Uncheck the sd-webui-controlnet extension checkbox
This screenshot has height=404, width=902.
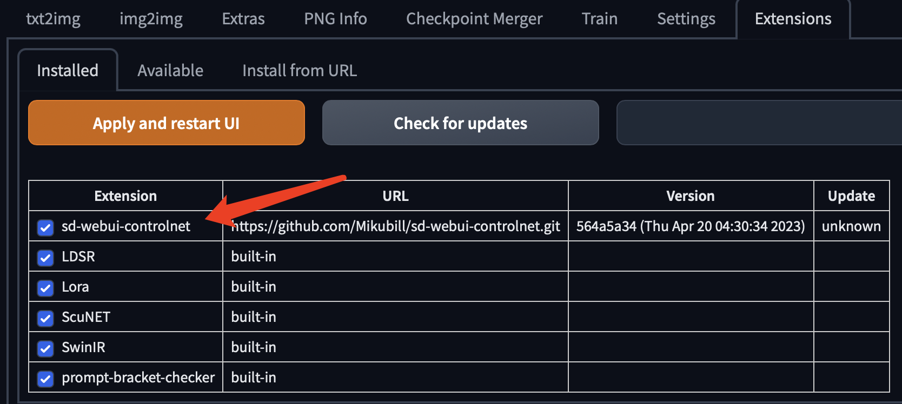click(45, 227)
